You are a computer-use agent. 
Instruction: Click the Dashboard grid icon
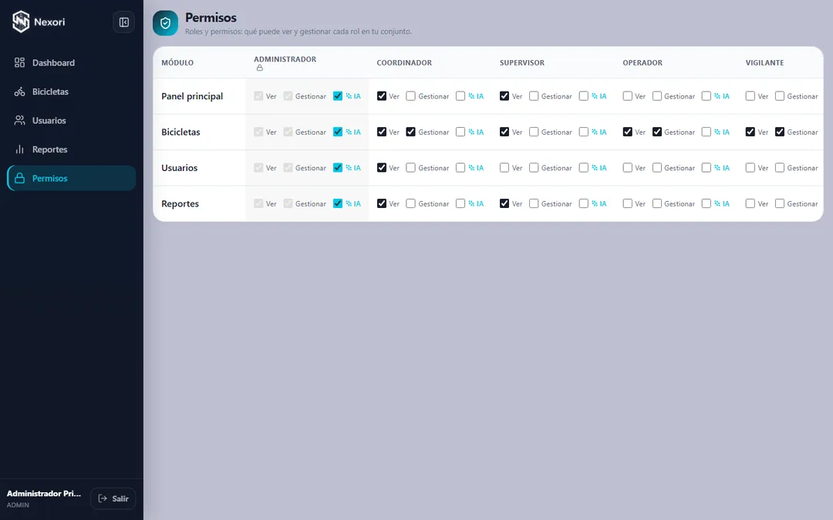[19, 62]
